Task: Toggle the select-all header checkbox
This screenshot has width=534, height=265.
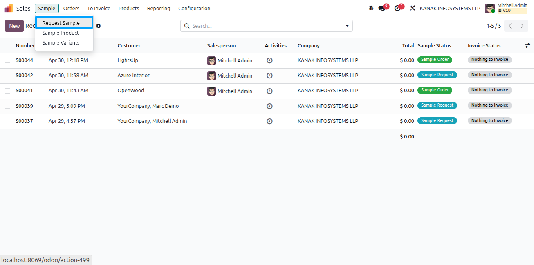Action: (x=7, y=46)
